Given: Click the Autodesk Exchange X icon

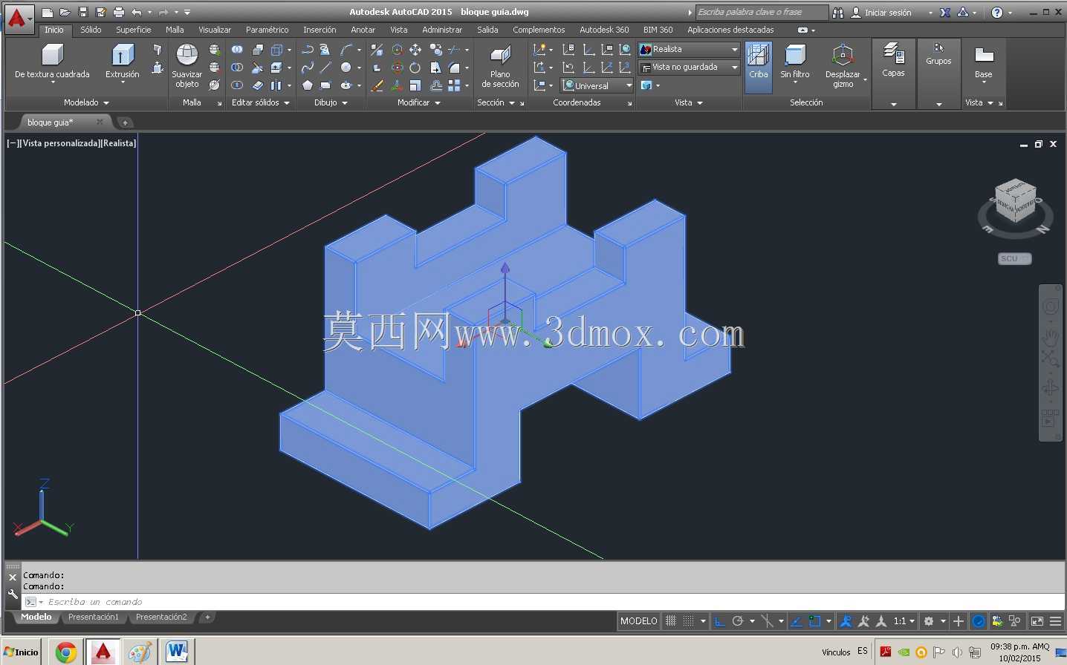Looking at the screenshot, I should [945, 12].
